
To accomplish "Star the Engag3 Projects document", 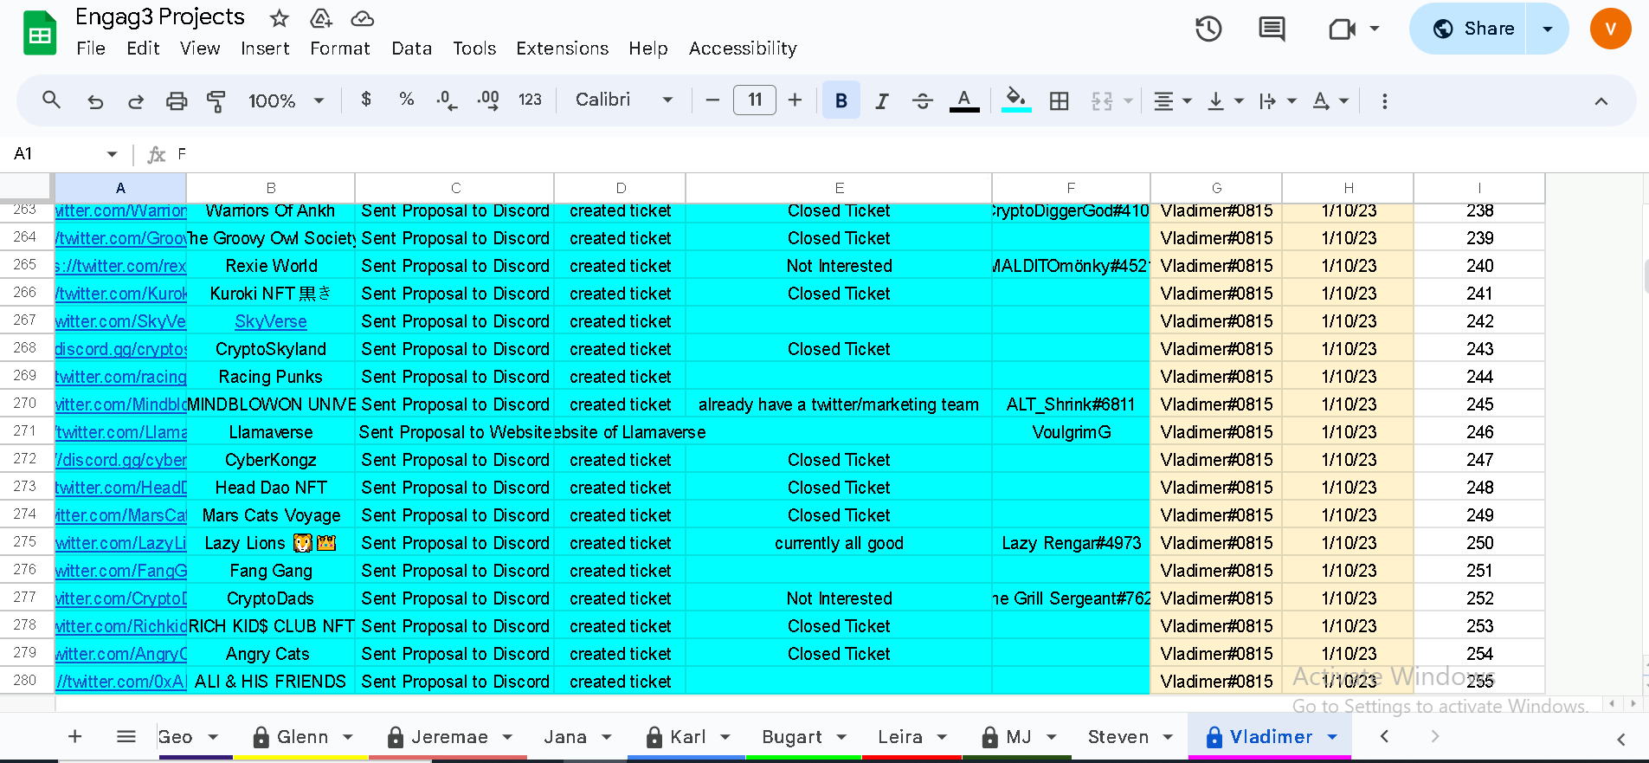I will click(x=279, y=18).
